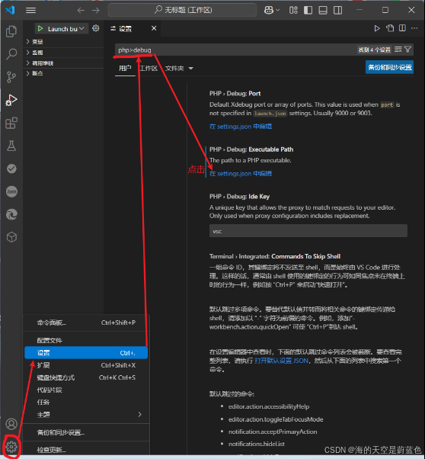Click the PHP Debug: Port heading

point(235,93)
